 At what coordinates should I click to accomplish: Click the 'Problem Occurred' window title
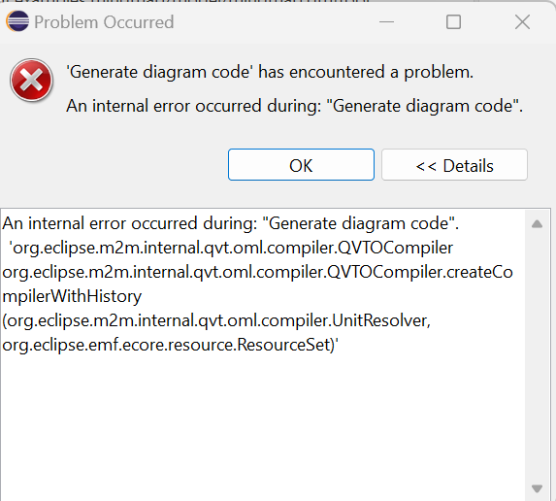(104, 22)
